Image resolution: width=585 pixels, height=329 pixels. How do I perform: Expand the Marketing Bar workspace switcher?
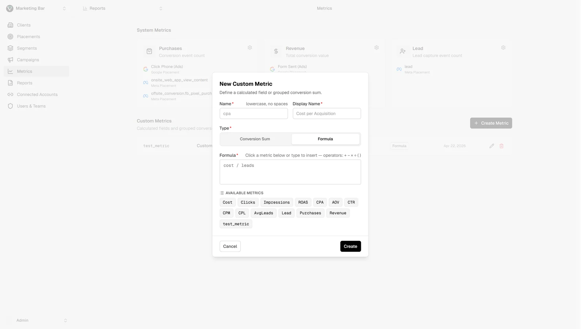click(64, 8)
